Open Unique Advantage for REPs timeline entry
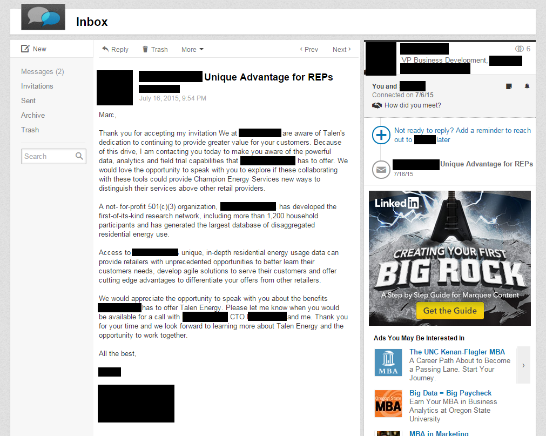 (x=487, y=164)
